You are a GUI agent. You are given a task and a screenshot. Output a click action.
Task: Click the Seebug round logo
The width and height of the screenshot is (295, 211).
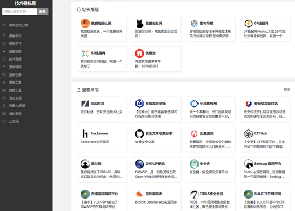click(248, 164)
